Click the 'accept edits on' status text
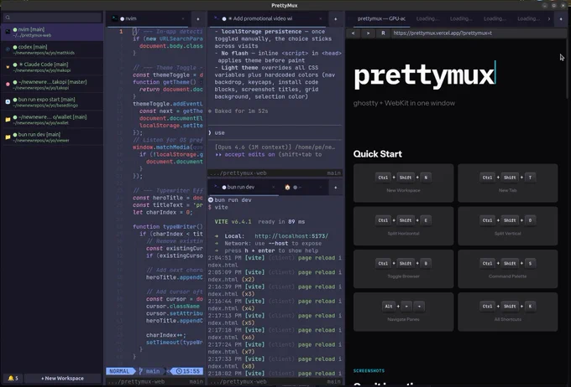The width and height of the screenshot is (571, 387). (249, 154)
